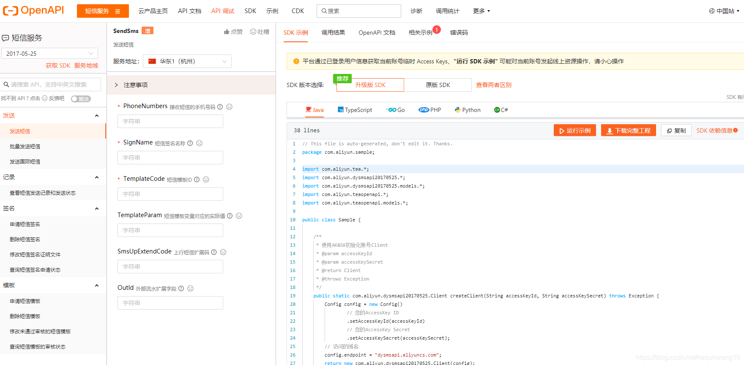The image size is (744, 365).
Task: Open API 文档 menu item
Action: point(189,11)
